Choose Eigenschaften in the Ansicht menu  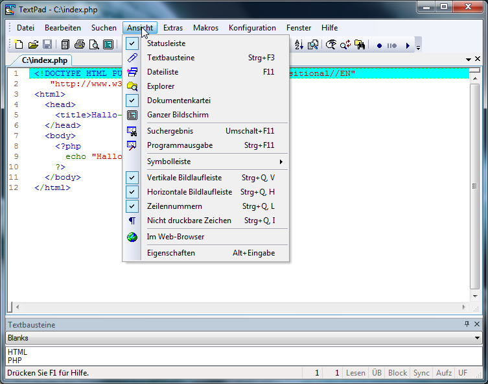coord(205,253)
